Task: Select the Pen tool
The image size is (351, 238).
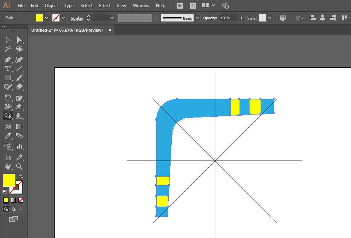Action: click(8, 59)
